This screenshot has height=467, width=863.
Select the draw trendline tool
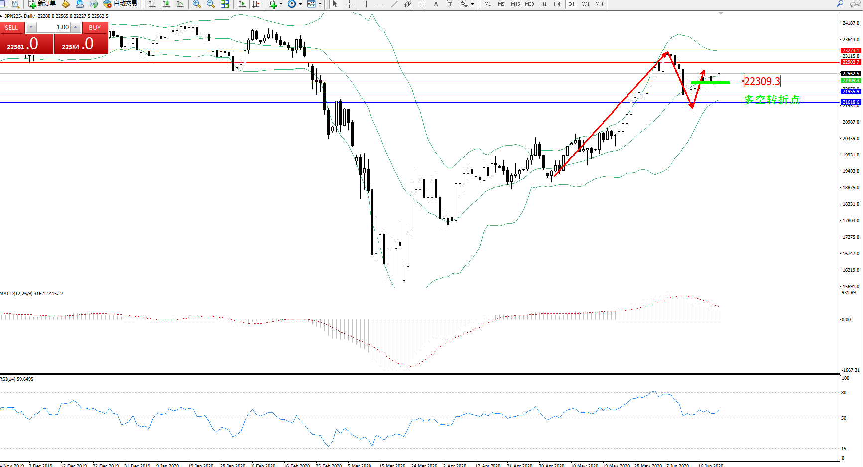394,4
